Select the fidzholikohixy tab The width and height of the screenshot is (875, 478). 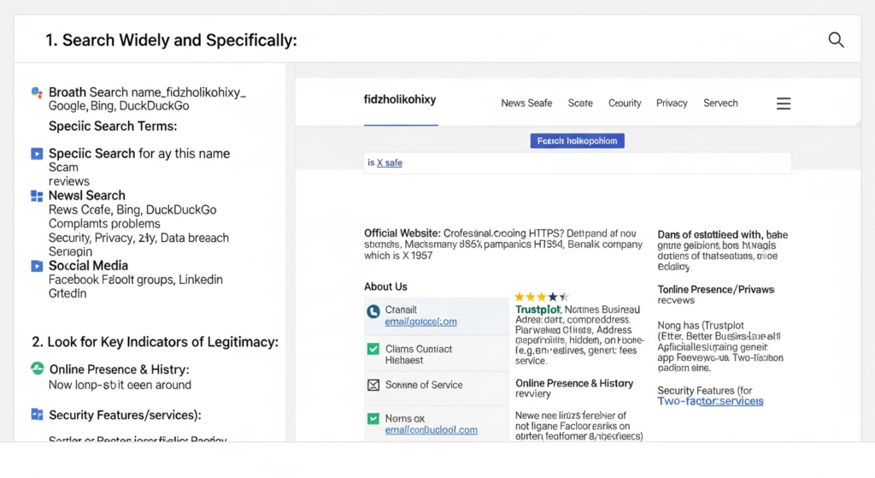click(400, 100)
